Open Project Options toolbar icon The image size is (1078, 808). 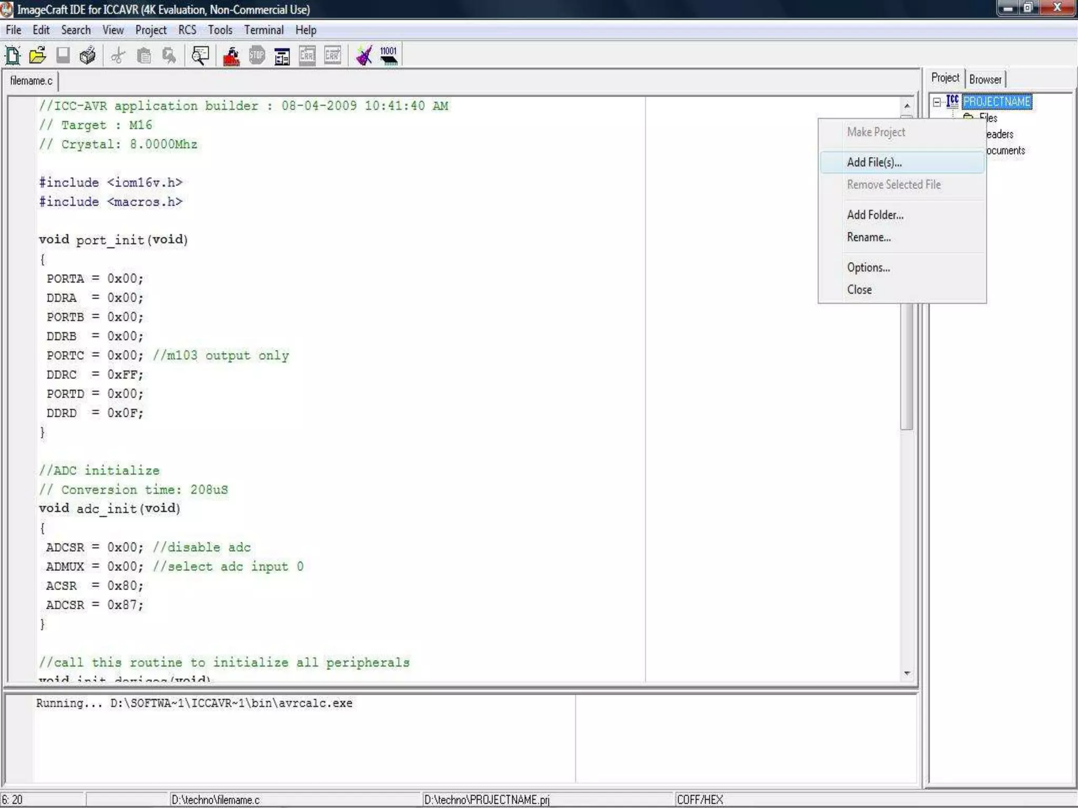[282, 55]
